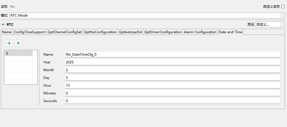Collapse the RTC section chevron

click(x=3, y=25)
